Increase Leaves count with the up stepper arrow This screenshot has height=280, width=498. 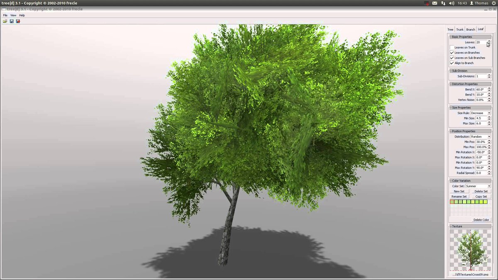[x=489, y=41]
